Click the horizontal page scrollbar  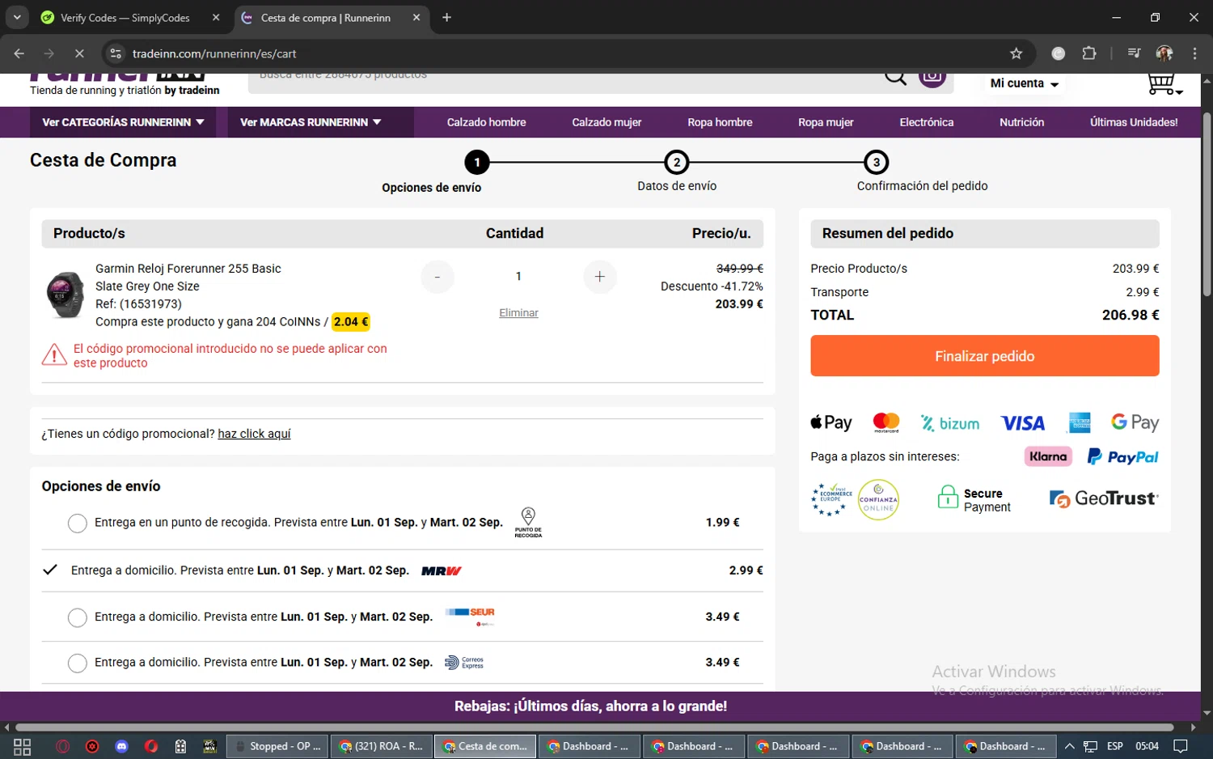coord(594,727)
